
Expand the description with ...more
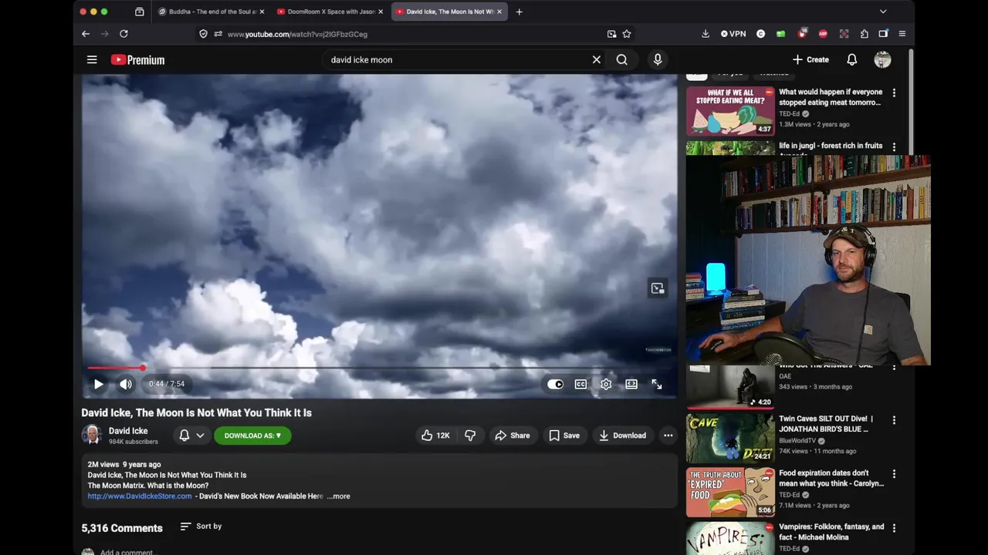338,496
